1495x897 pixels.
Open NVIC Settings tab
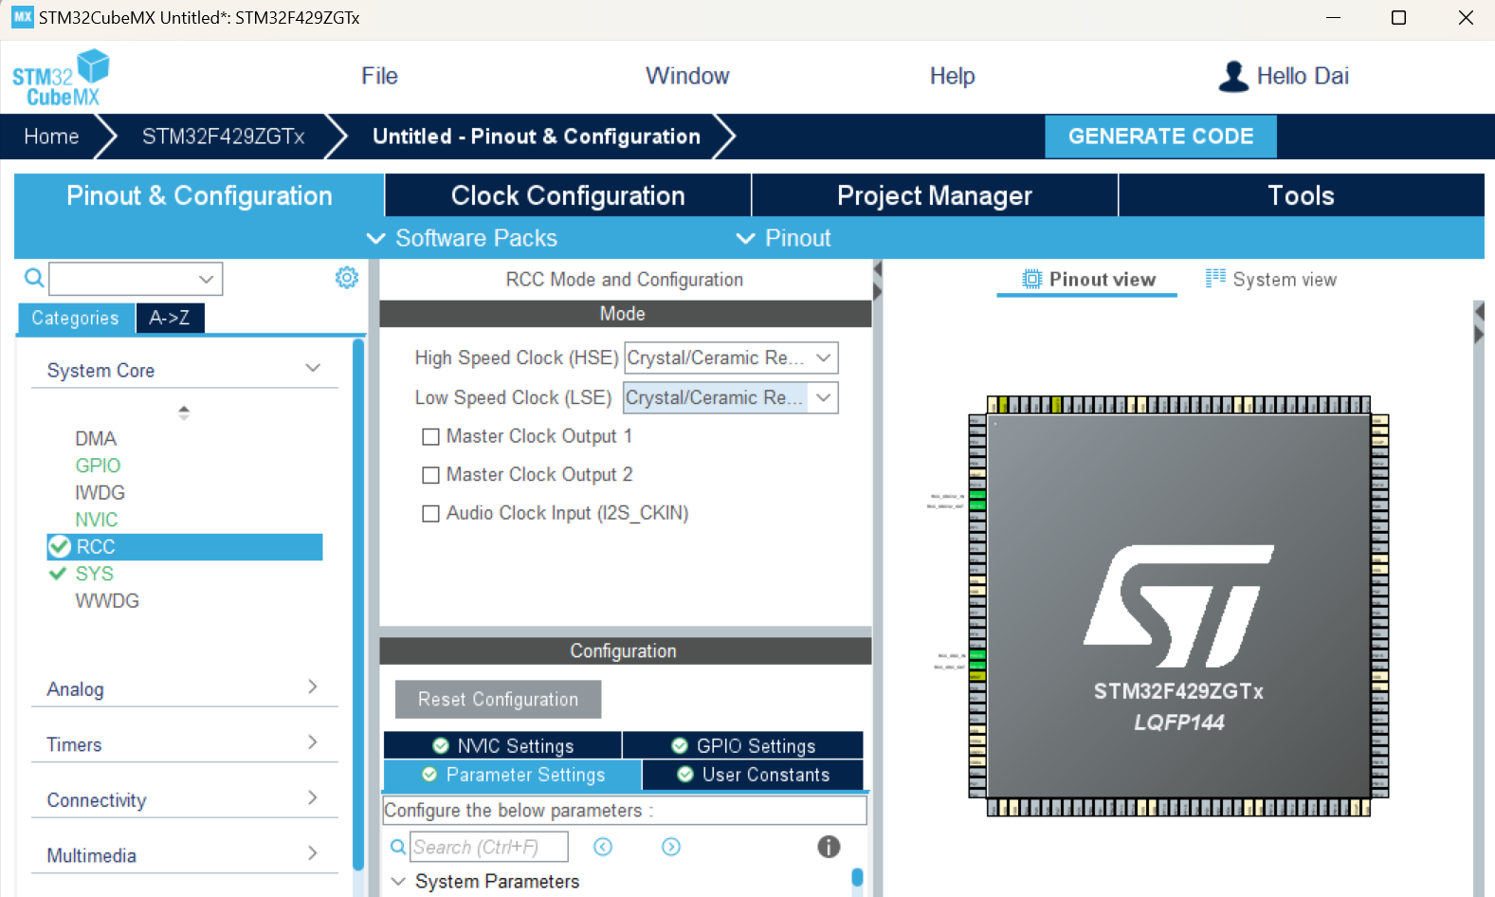(x=502, y=745)
